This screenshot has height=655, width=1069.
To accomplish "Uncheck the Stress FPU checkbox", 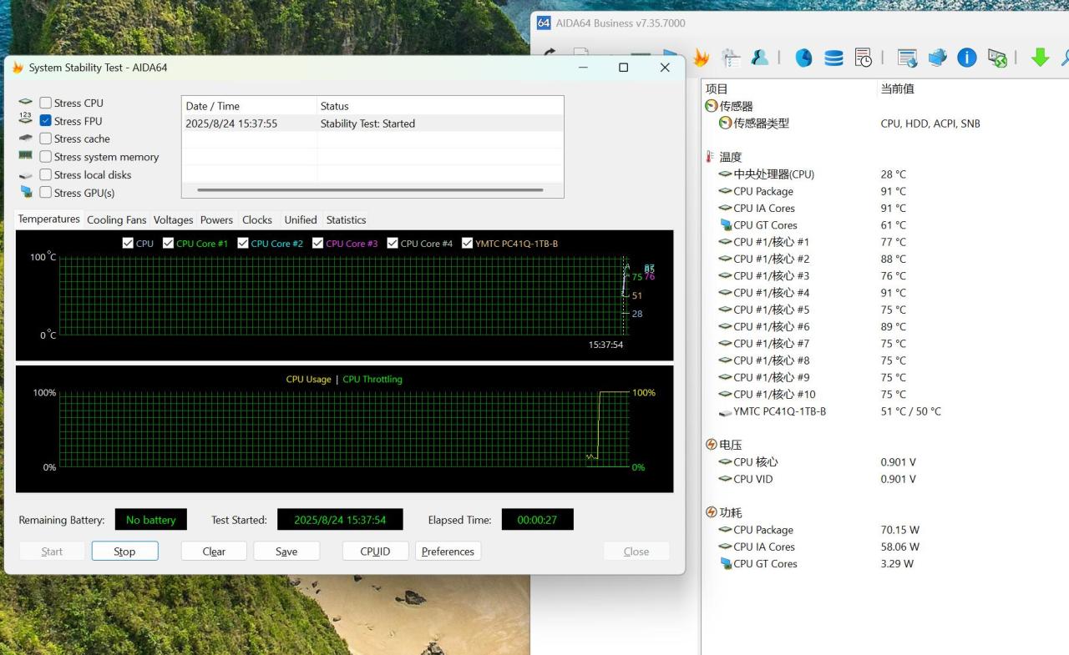I will tap(46, 121).
